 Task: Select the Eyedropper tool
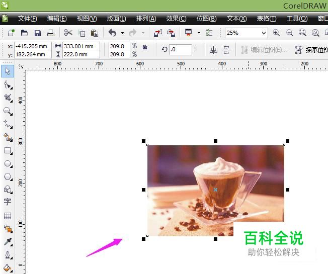click(8, 242)
